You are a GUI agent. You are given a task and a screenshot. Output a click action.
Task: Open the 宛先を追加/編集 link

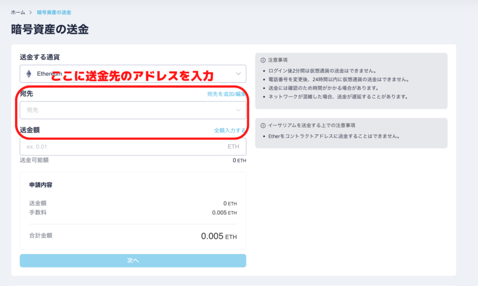click(226, 94)
